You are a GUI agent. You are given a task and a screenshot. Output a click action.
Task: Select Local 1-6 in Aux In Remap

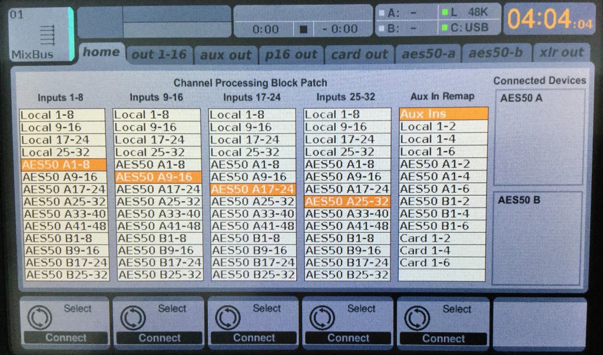pos(443,152)
